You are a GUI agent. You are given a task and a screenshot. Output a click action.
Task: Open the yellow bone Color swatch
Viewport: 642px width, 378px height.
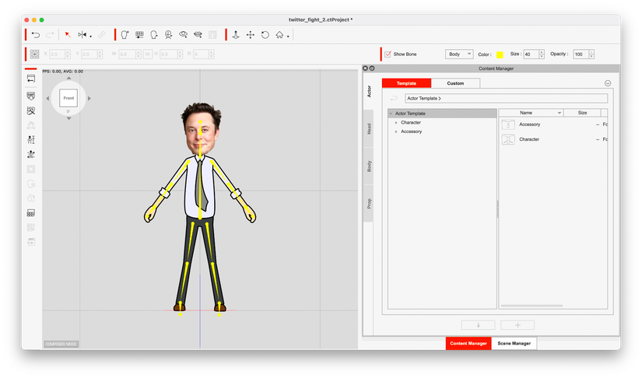500,54
